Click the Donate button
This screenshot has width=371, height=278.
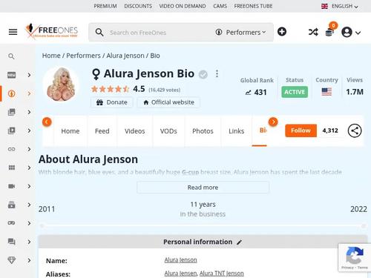(111, 102)
